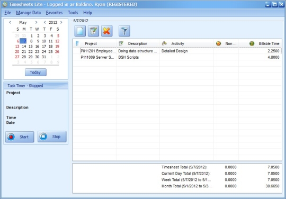Click the Month Total label
This screenshot has height=199, width=286.
(186, 186)
